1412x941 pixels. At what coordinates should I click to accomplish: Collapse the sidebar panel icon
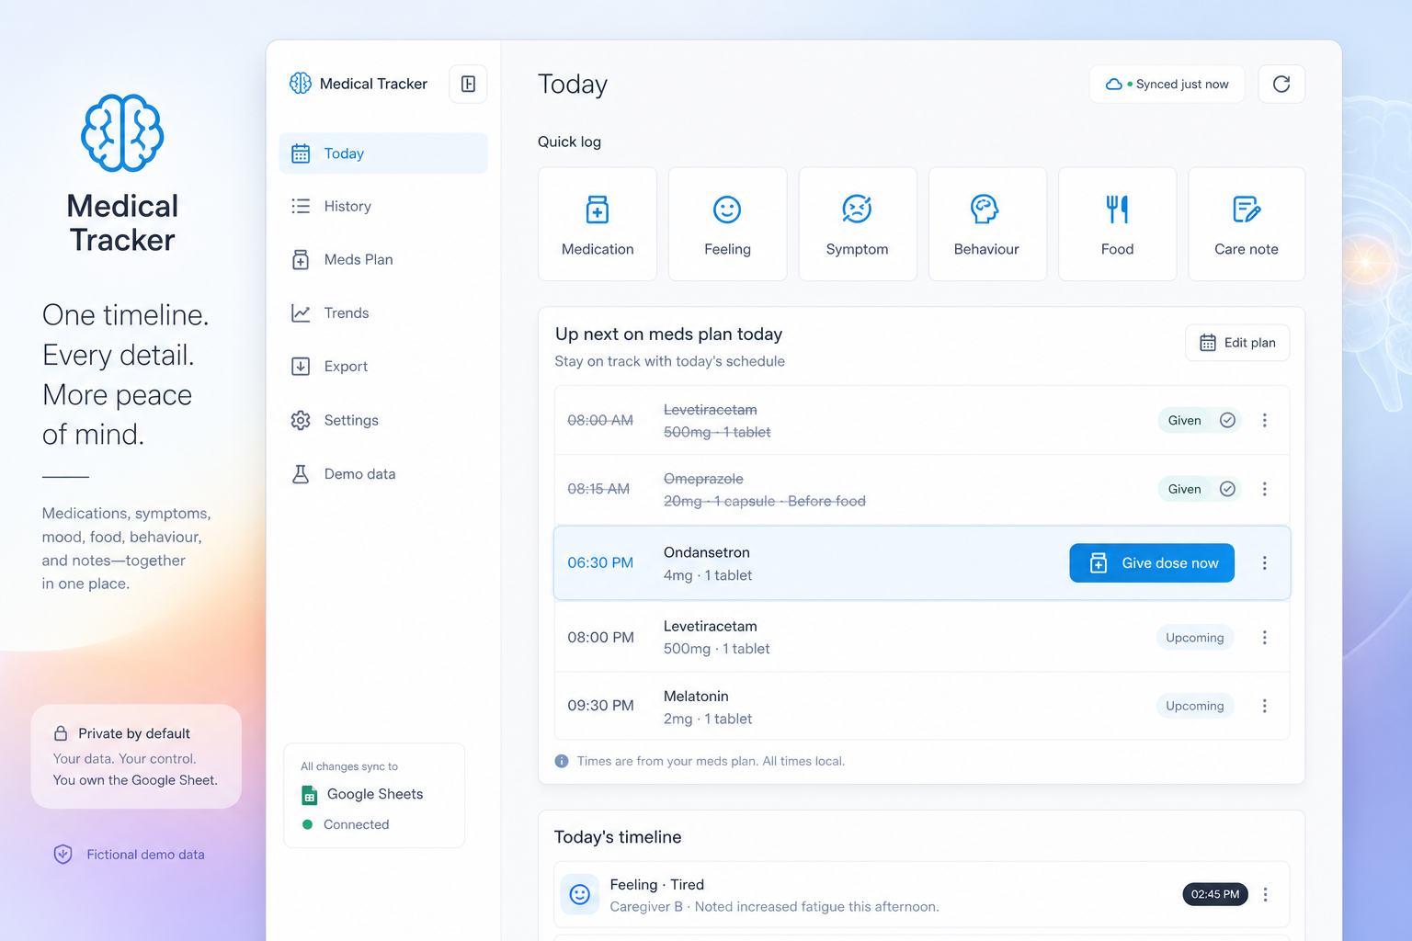(x=468, y=85)
